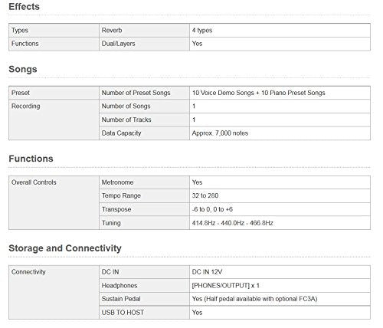Select the Overall Controls cell

coord(54,202)
